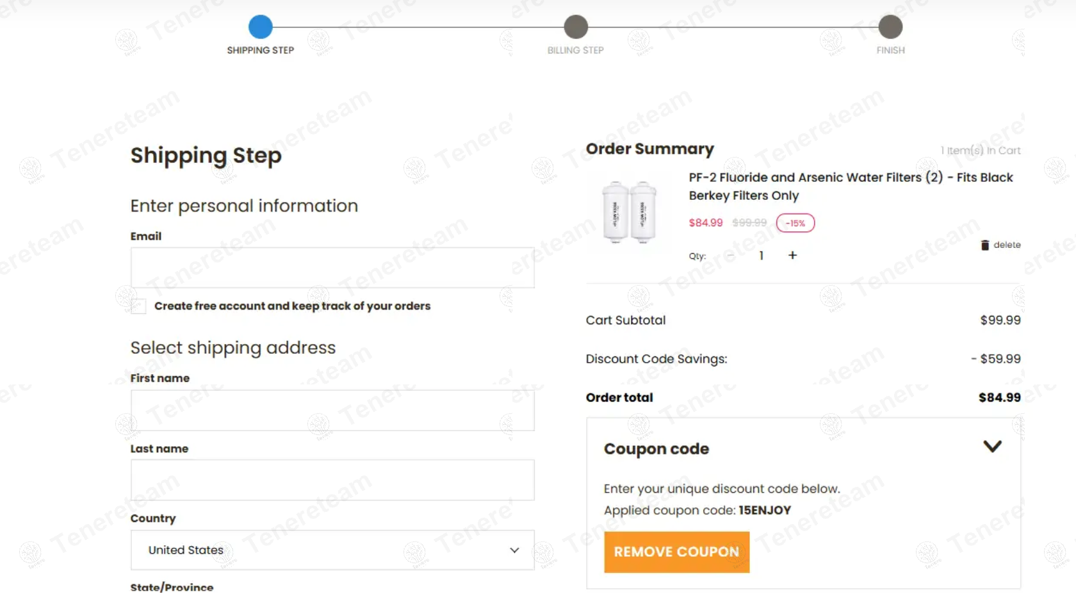This screenshot has height=601, width=1076.
Task: Click the Finish step label
Action: (x=890, y=51)
